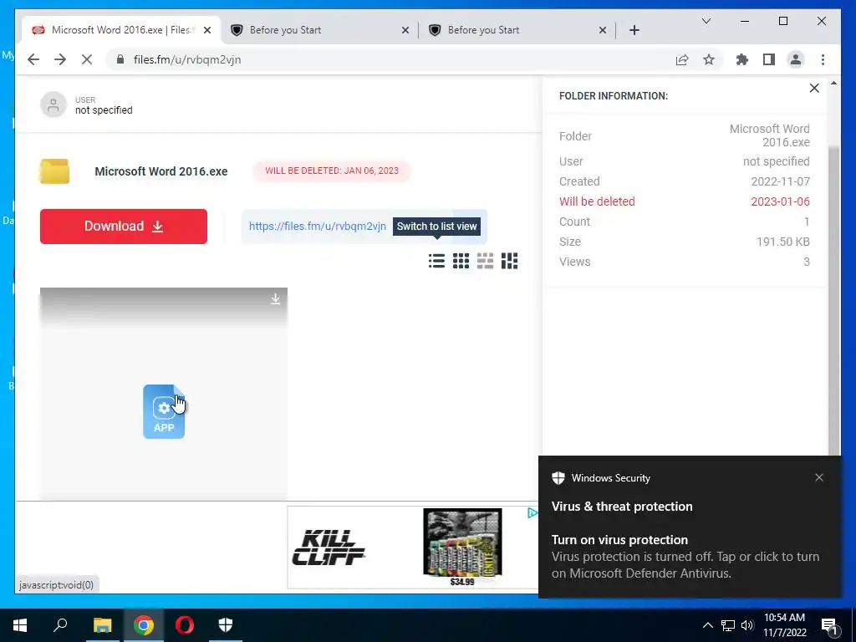Close the Folder Information panel
The height and width of the screenshot is (642, 856).
(x=814, y=88)
